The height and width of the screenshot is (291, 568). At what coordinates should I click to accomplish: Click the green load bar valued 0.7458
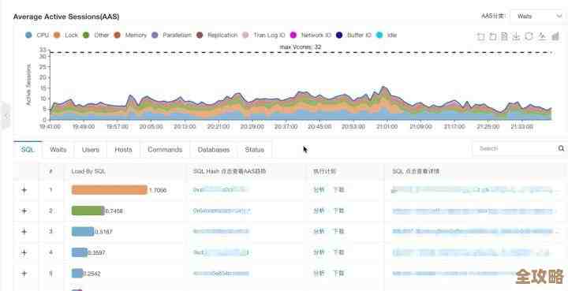[x=88, y=211]
